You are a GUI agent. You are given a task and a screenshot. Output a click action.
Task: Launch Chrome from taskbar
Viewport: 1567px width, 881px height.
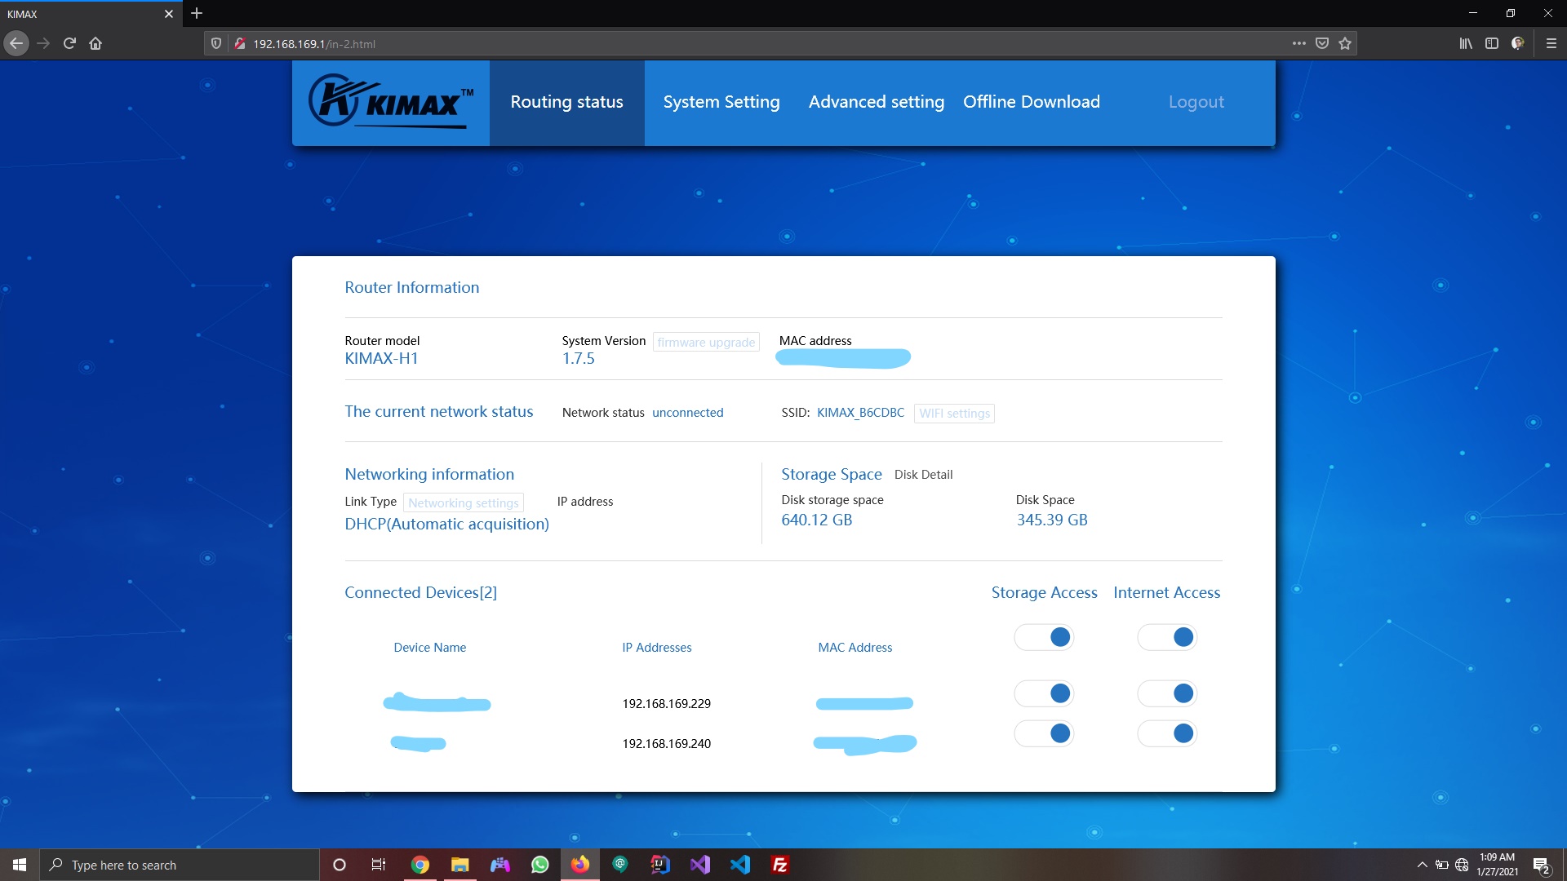coord(420,865)
